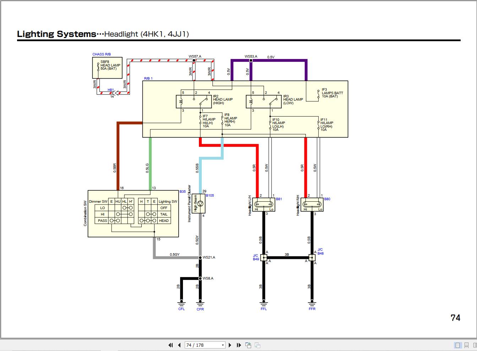Activate the single page view icon
477x351 pixels.
pos(457,345)
